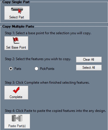This screenshot has width=108, height=130.
Task: Click the 'Paste Part(s)' button text
Action: (17, 126)
